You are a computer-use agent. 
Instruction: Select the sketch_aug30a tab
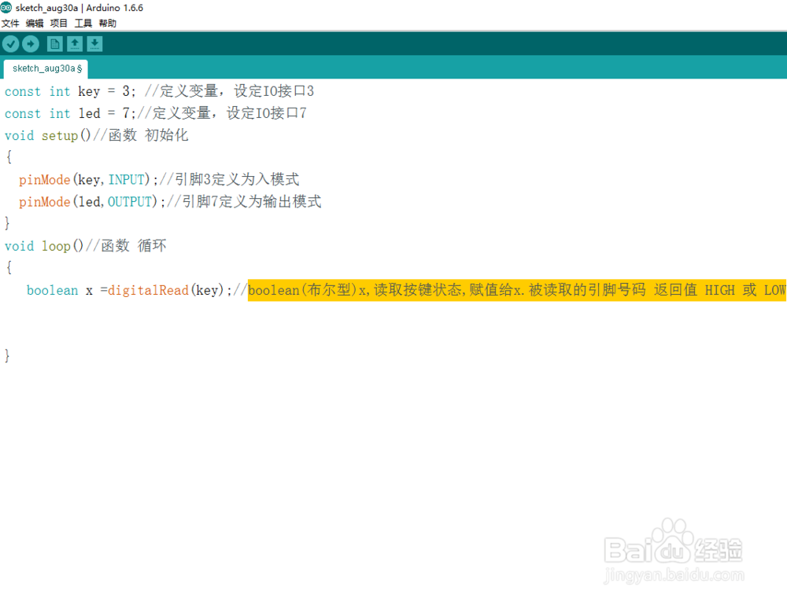[45, 68]
